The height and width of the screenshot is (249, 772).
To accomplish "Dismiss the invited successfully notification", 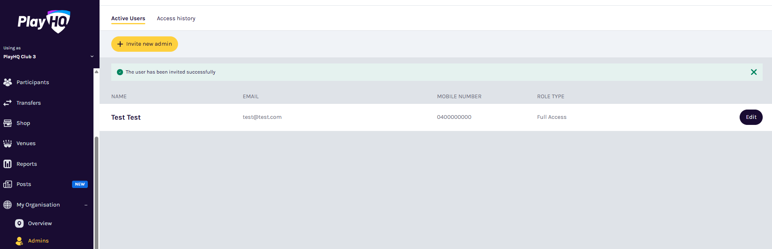I will point(753,72).
